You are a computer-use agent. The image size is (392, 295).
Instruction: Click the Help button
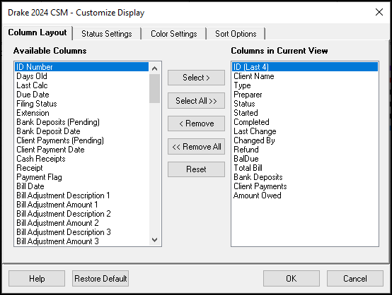point(37,279)
